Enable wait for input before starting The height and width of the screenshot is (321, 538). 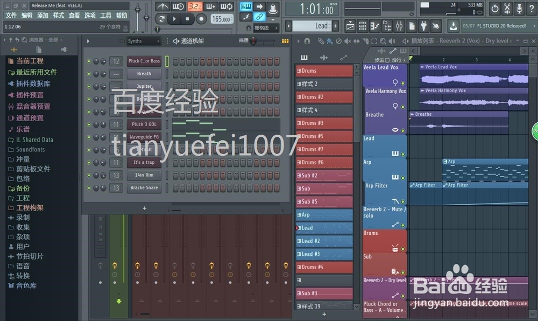[x=178, y=6]
